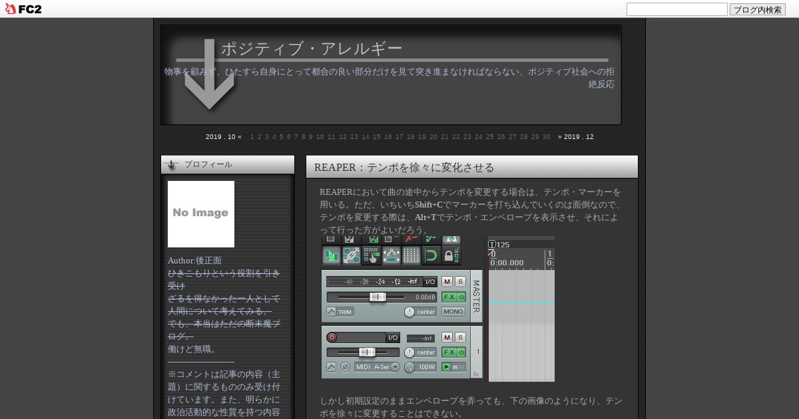Open FX chain on track 1
This screenshot has width=799, height=419.
(x=449, y=352)
